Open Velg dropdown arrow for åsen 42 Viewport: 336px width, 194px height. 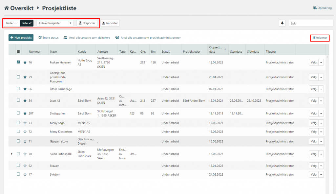coord(321,100)
